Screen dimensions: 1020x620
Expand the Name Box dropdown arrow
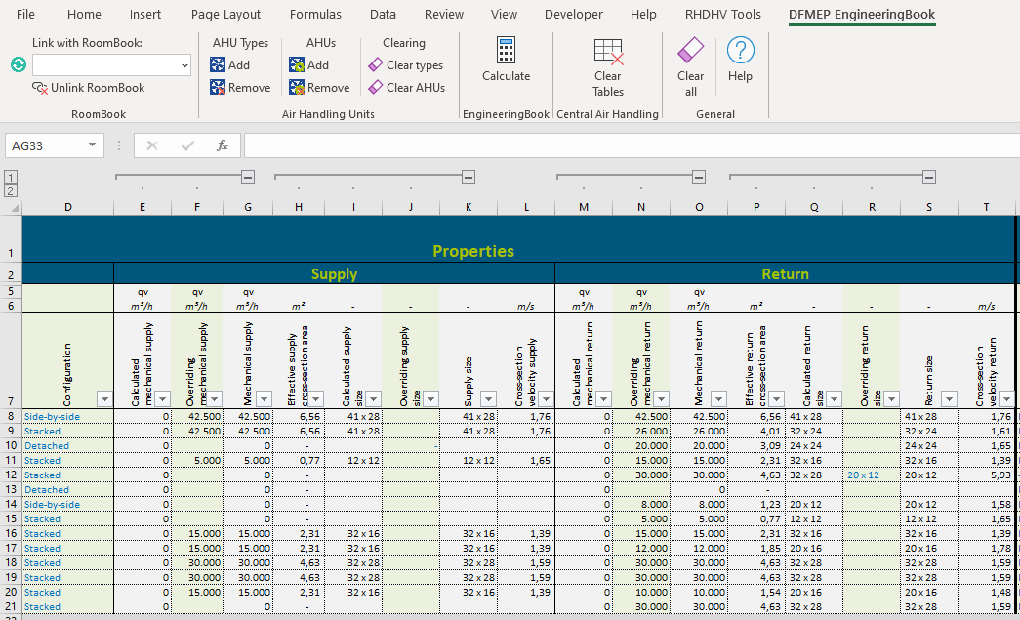(x=93, y=145)
